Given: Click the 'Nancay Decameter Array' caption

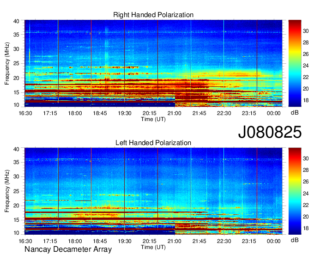Looking at the screenshot, I should (68, 249).
